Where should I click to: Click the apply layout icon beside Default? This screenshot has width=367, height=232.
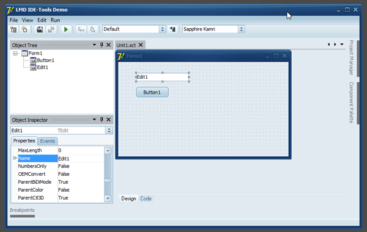click(x=172, y=29)
